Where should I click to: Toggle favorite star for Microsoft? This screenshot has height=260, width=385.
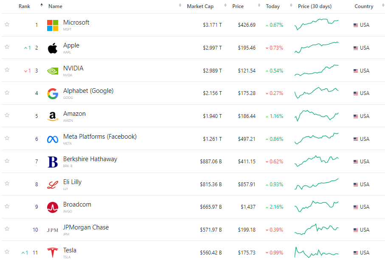[x=7, y=24]
